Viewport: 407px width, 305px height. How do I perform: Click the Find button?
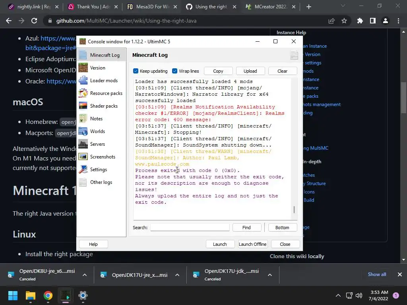[246, 228]
